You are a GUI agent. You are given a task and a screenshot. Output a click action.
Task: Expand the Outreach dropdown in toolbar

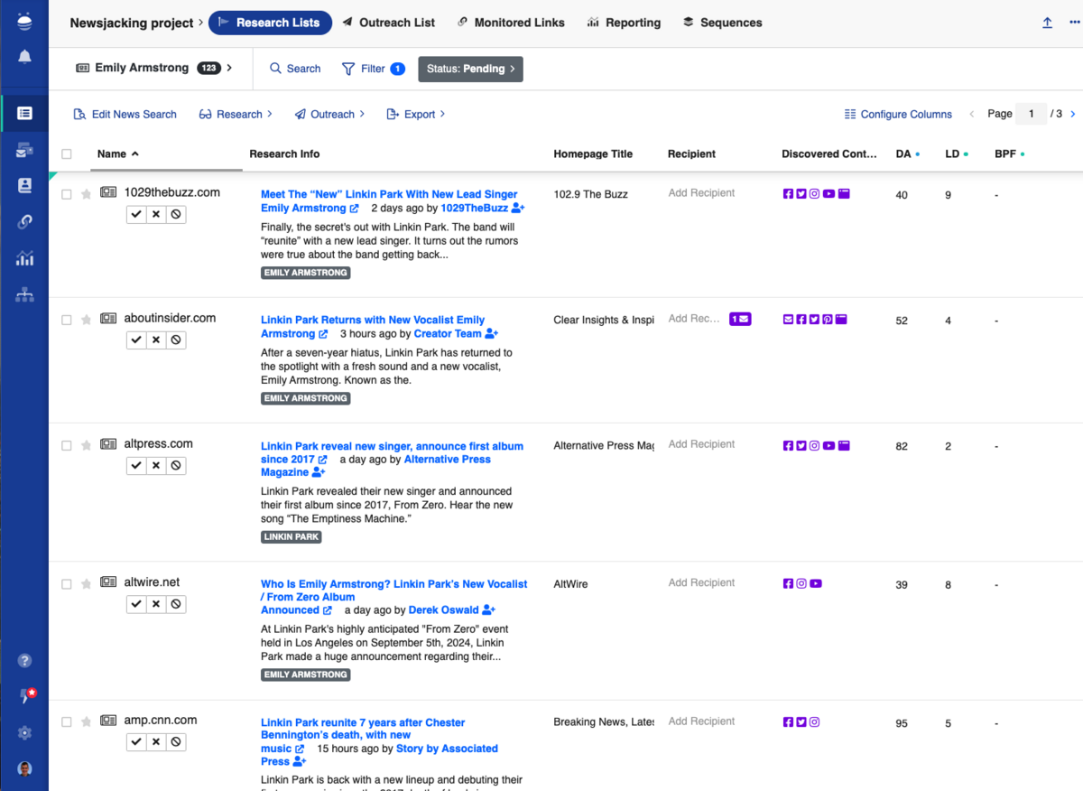329,115
